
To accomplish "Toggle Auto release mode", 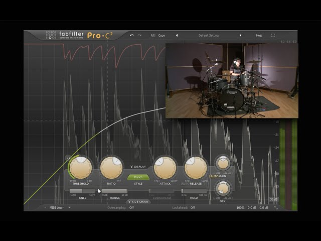I will (185, 184).
